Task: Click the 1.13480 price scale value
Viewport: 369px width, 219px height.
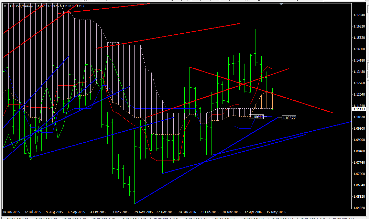Action: (359, 72)
